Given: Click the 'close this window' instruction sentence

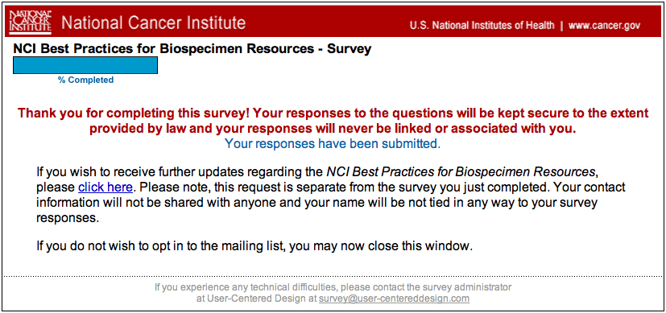Looking at the screenshot, I should coord(254,246).
